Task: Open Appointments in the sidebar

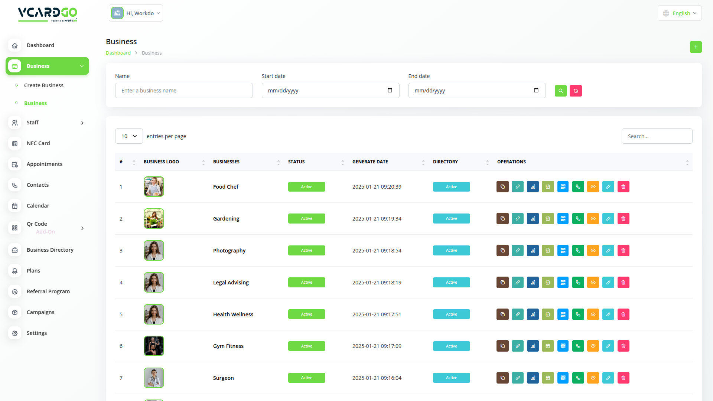Action: (45, 164)
